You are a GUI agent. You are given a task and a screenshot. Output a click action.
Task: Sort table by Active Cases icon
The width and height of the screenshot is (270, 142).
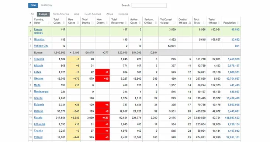140,23
